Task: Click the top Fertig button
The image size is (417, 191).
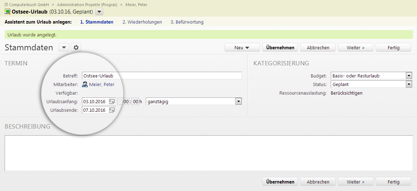Action: (393, 48)
